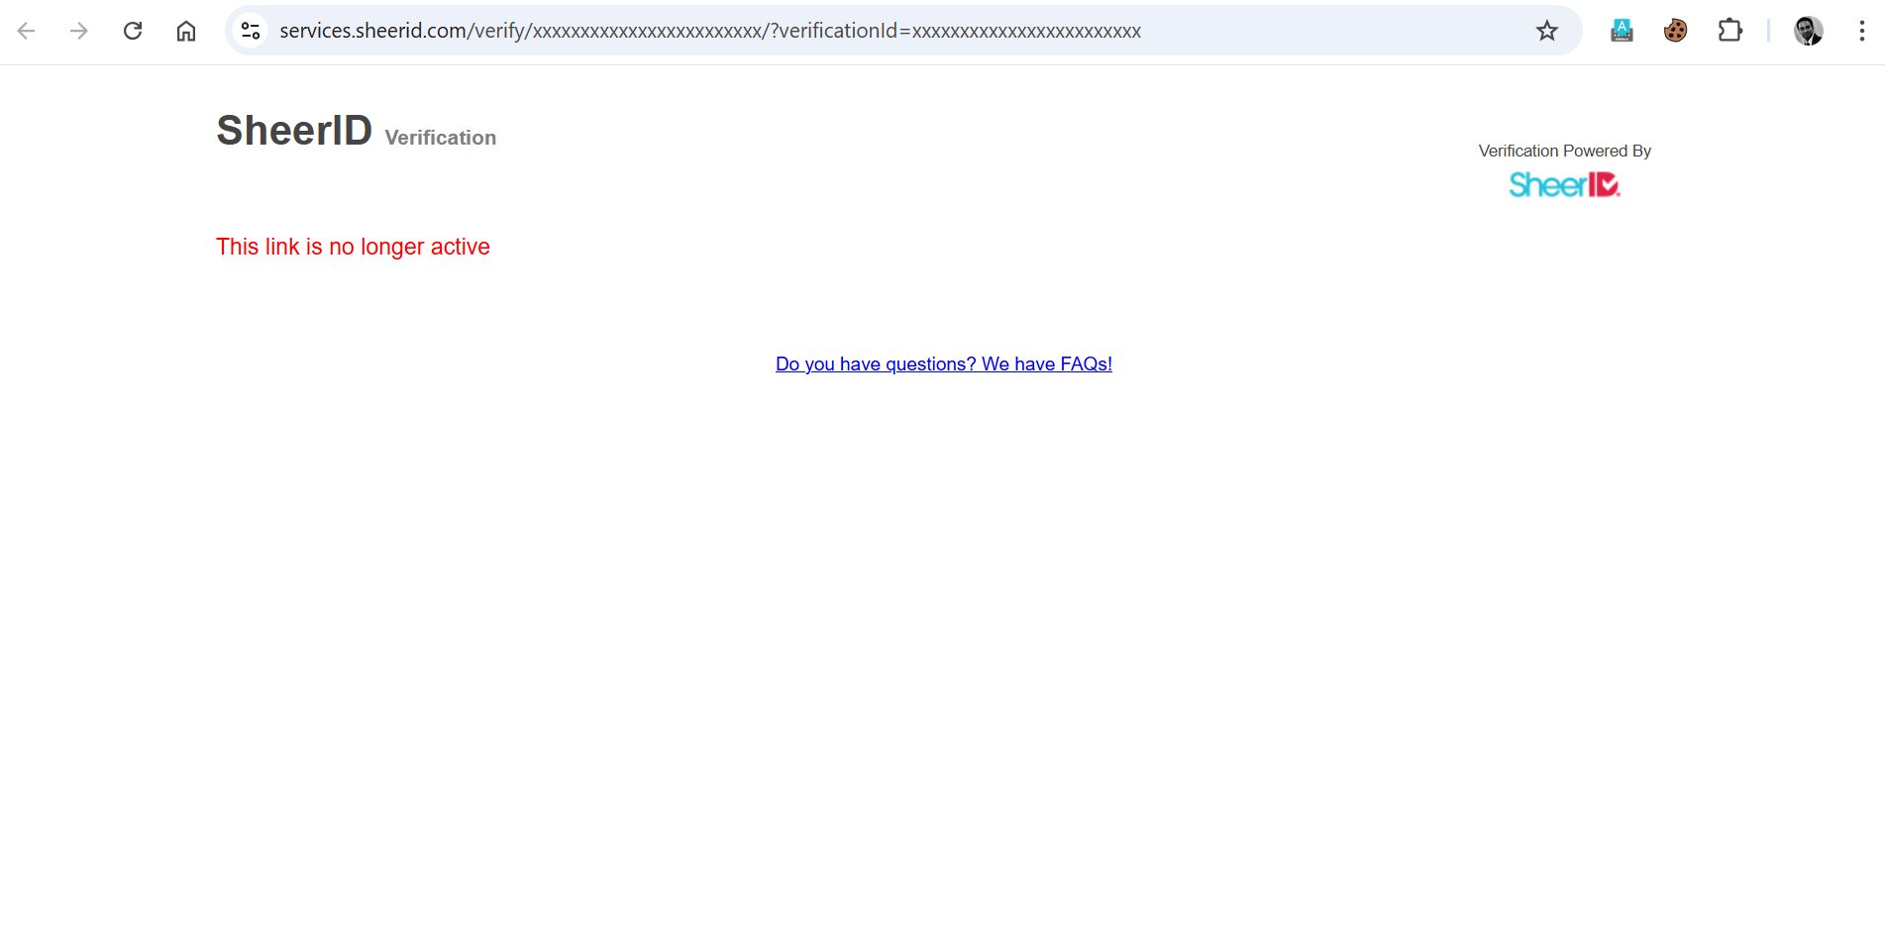Image resolution: width=1885 pixels, height=934 pixels.
Task: Open the browser profile avatar
Action: point(1809,31)
